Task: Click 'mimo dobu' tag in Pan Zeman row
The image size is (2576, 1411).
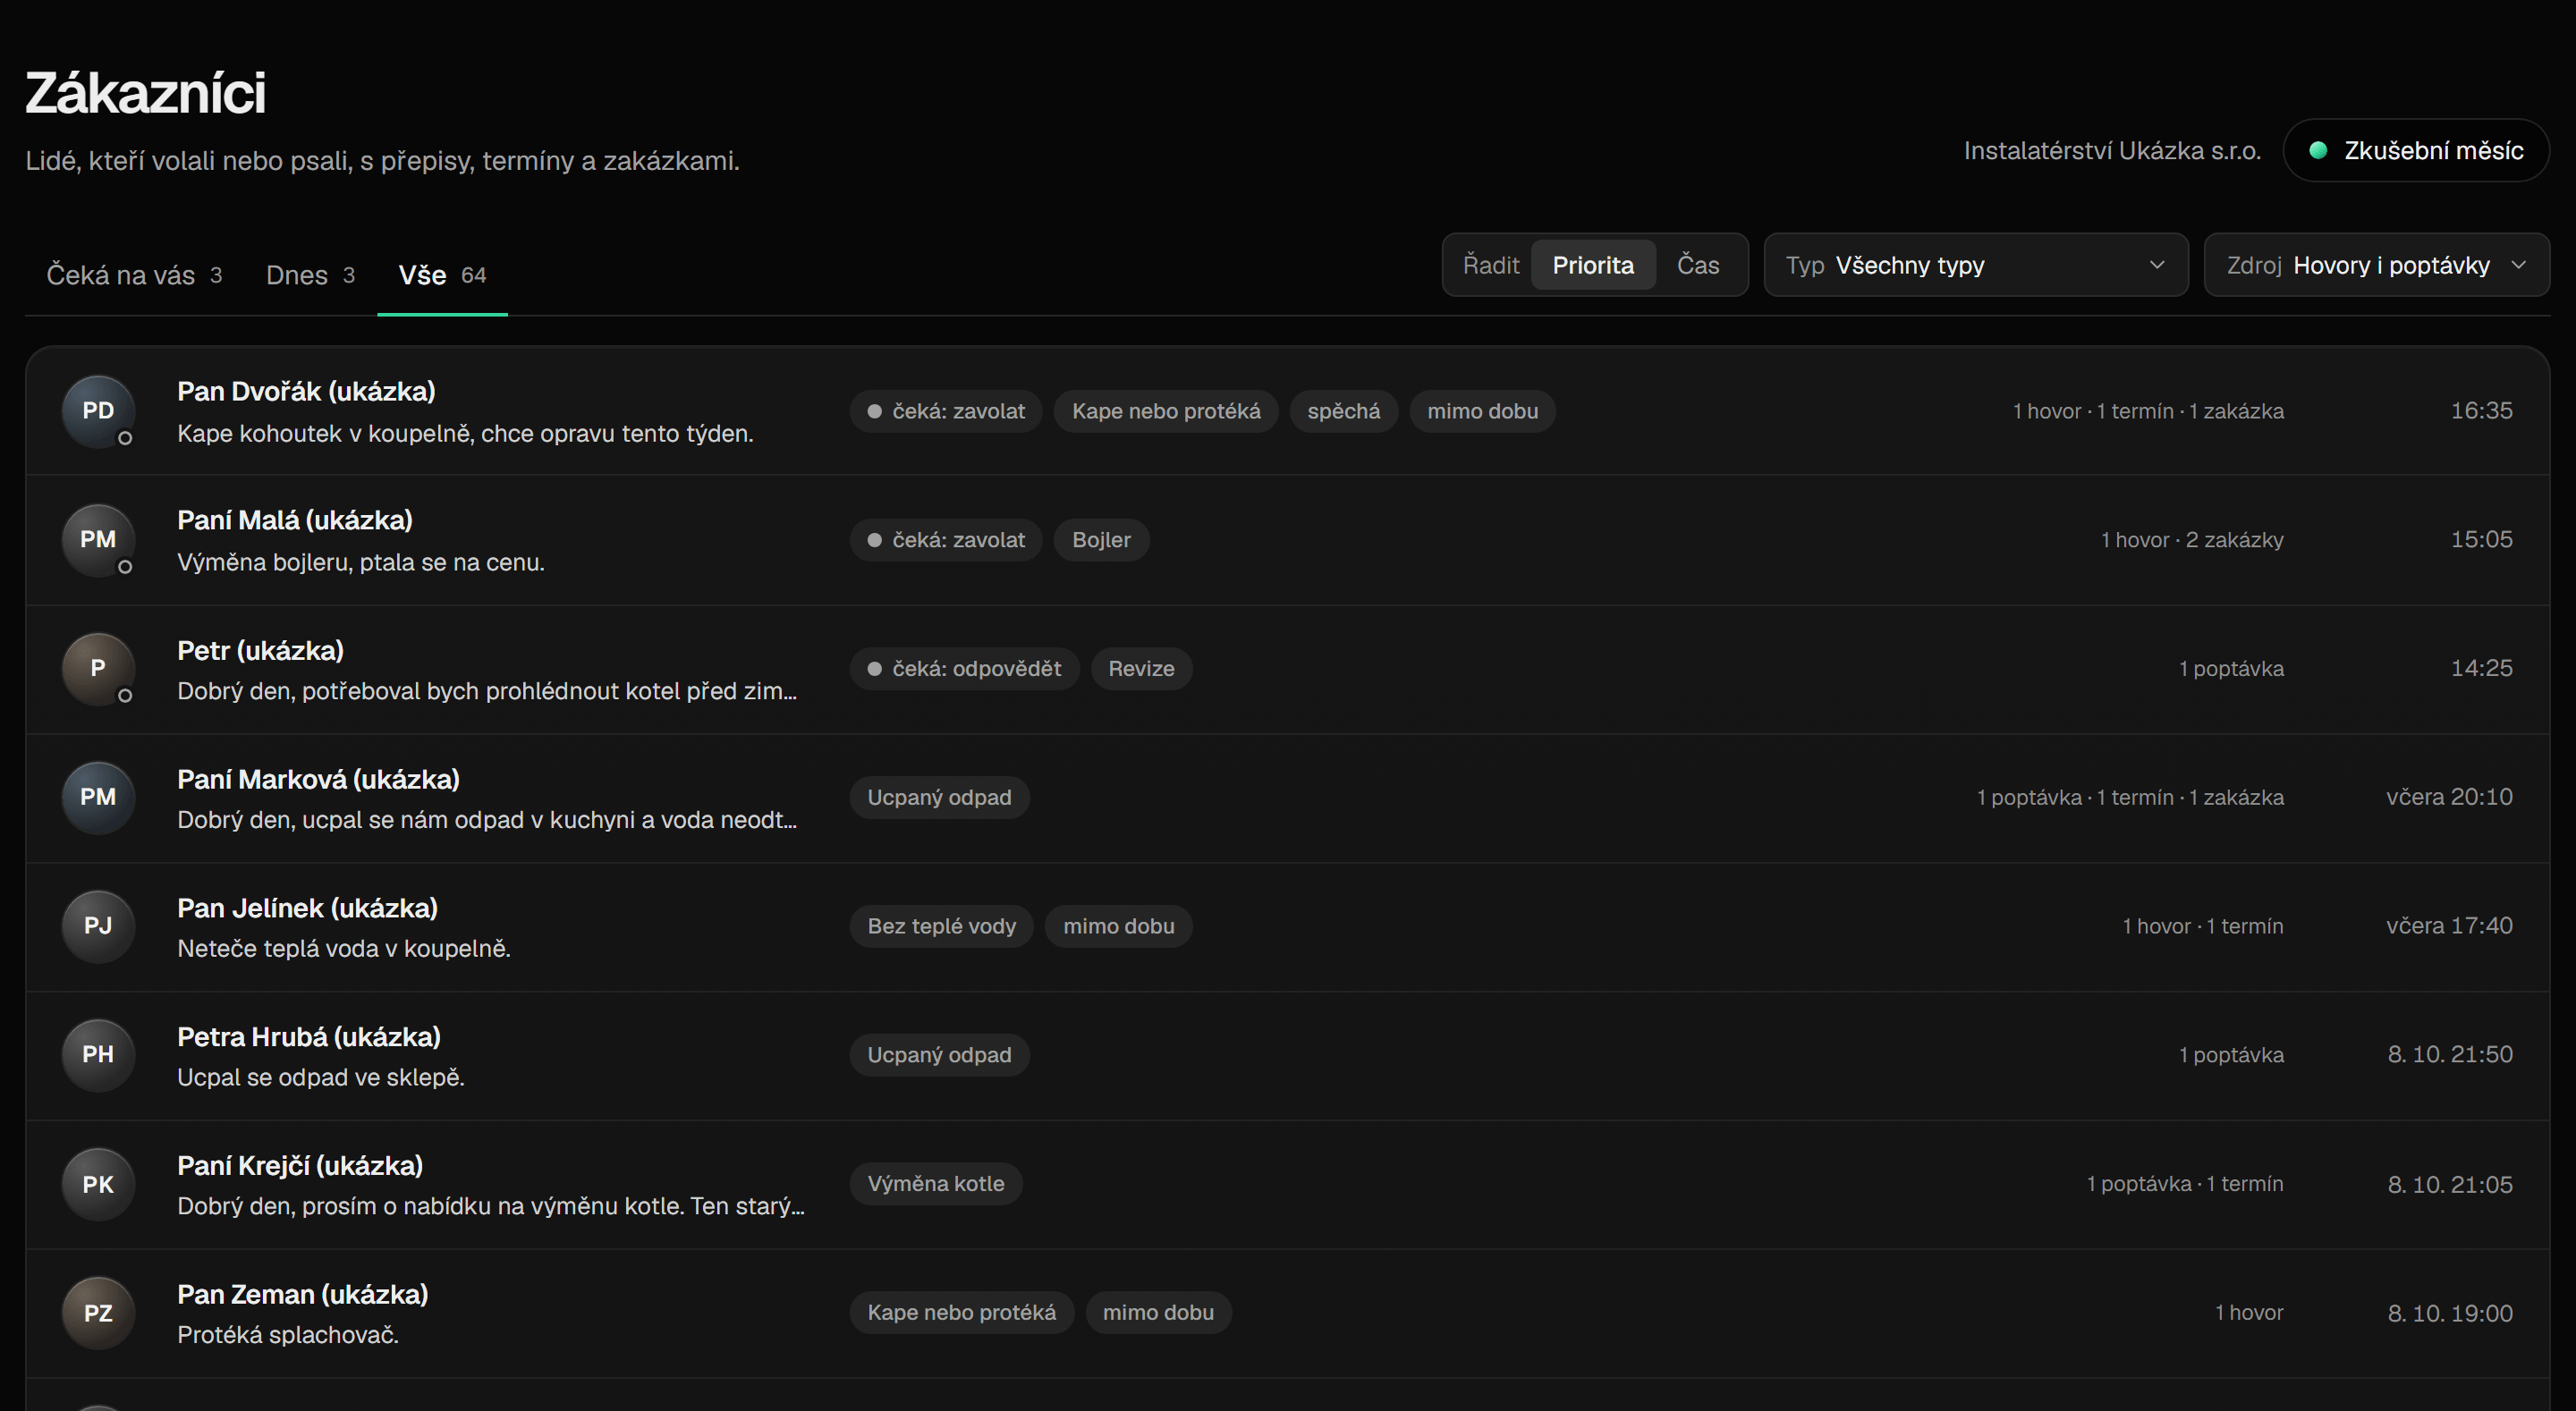Action: tap(1158, 1313)
